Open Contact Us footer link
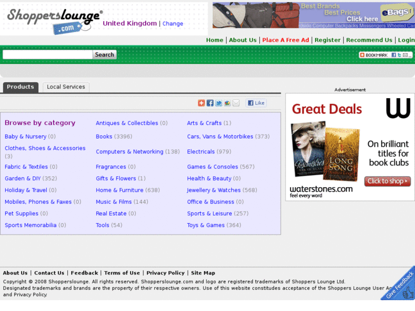The image size is (415, 311). coord(49,273)
